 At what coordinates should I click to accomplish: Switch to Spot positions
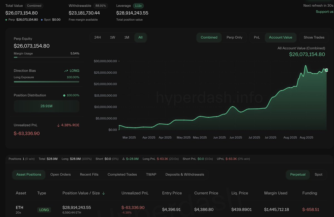click(x=318, y=174)
